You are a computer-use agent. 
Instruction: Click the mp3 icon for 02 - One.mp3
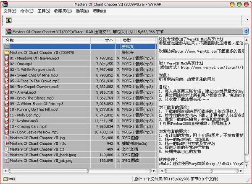coord(7,64)
